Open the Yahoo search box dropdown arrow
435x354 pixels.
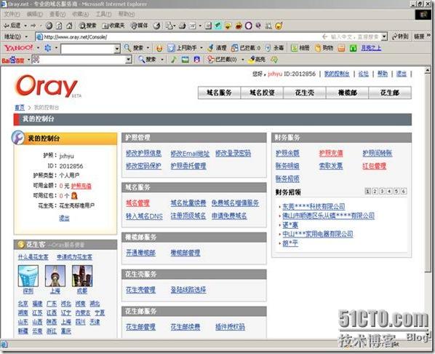(117, 49)
